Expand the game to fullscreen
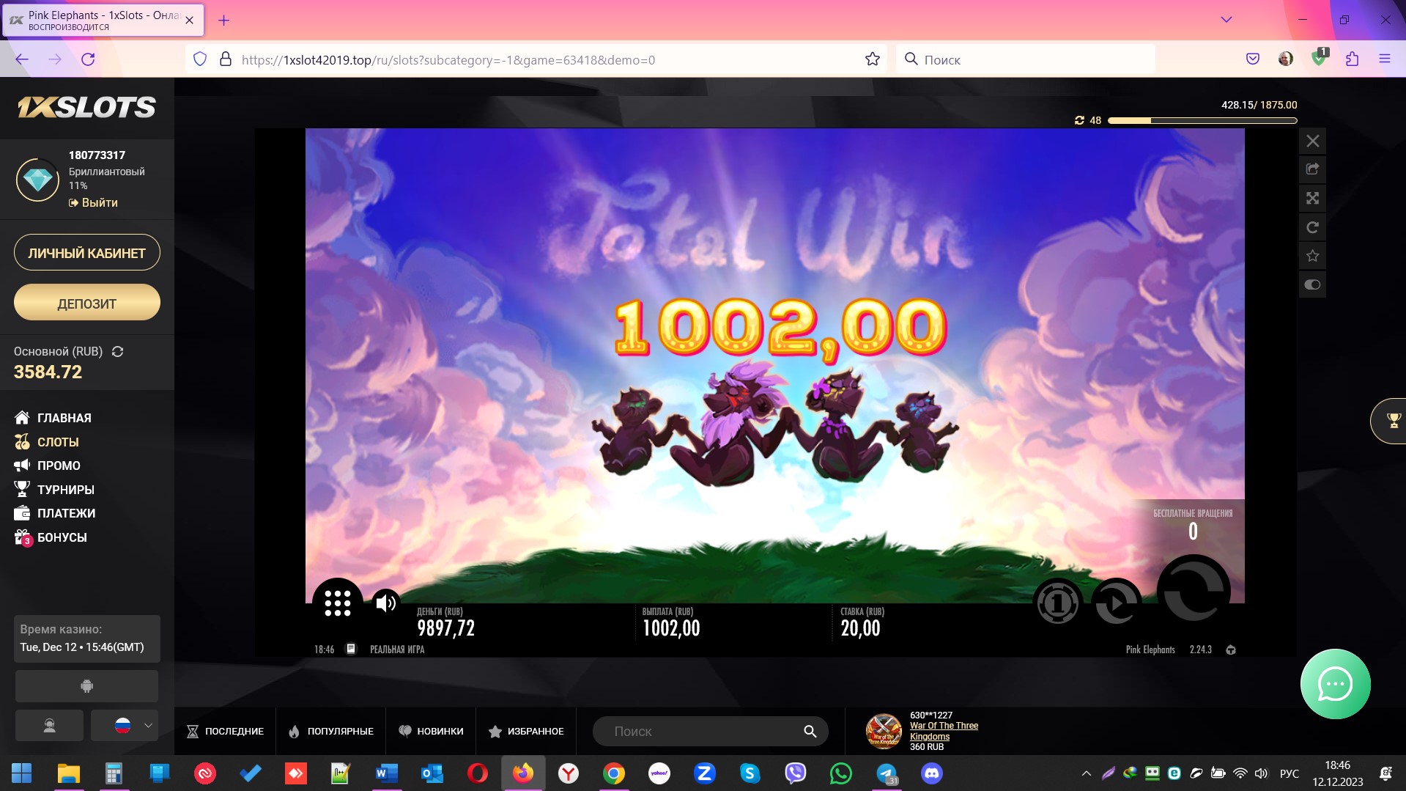1406x791 pixels. (x=1312, y=198)
